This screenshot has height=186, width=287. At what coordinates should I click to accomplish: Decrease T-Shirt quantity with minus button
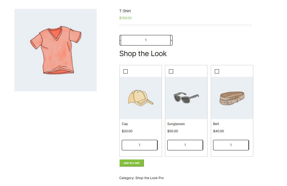120,40
